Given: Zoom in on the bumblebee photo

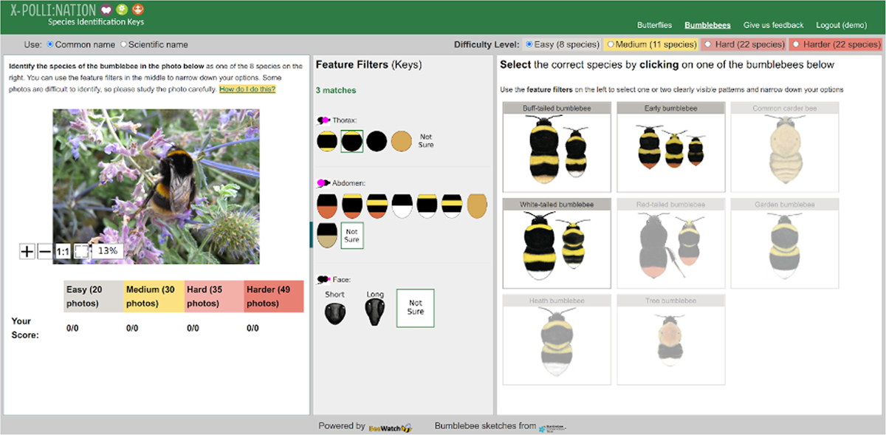Looking at the screenshot, I should [27, 252].
